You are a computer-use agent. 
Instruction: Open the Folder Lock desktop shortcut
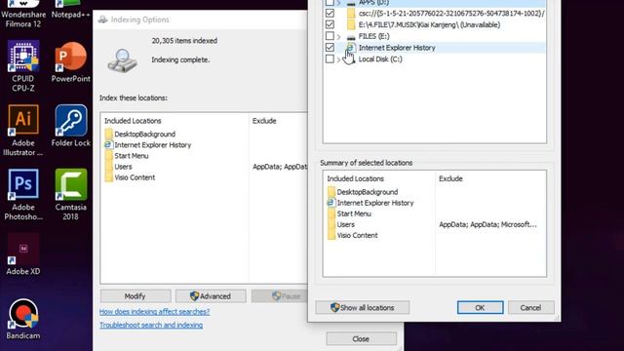[x=70, y=126]
